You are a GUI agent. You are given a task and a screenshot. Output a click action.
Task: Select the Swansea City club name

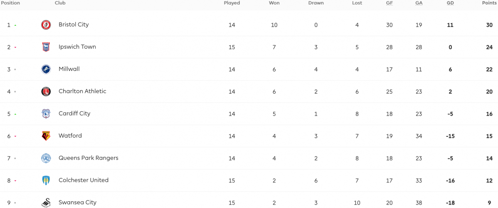click(77, 202)
